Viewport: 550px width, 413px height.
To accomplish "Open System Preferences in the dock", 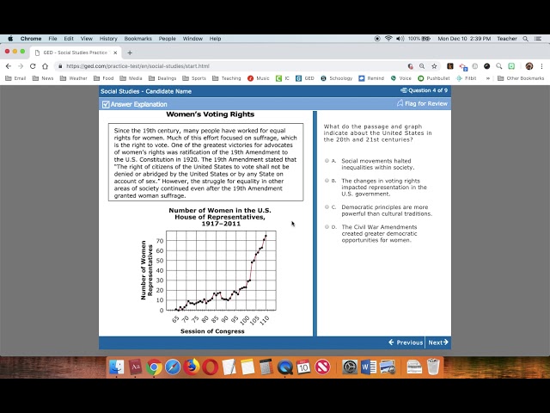I will 350,367.
